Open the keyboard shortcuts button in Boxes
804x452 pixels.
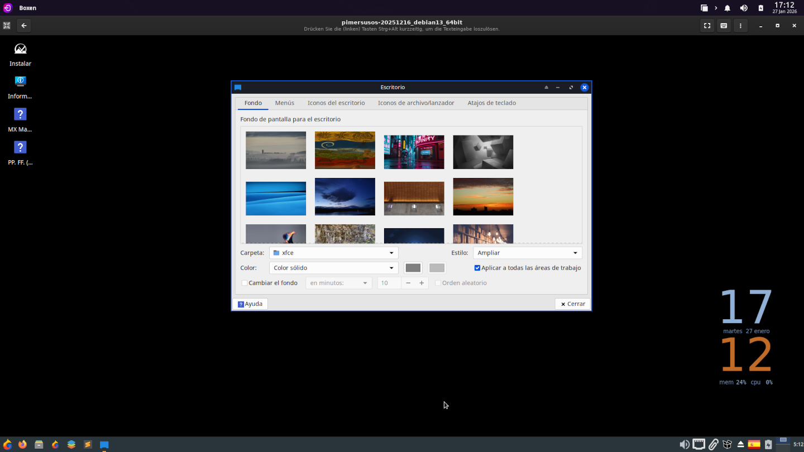coord(724,26)
